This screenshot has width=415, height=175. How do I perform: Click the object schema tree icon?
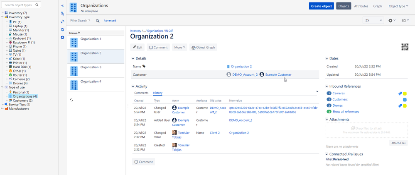[x=62, y=13]
